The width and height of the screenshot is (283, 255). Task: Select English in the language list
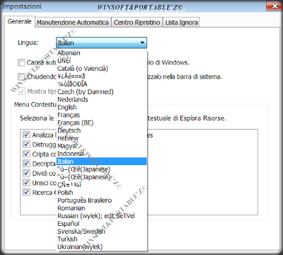coord(102,107)
